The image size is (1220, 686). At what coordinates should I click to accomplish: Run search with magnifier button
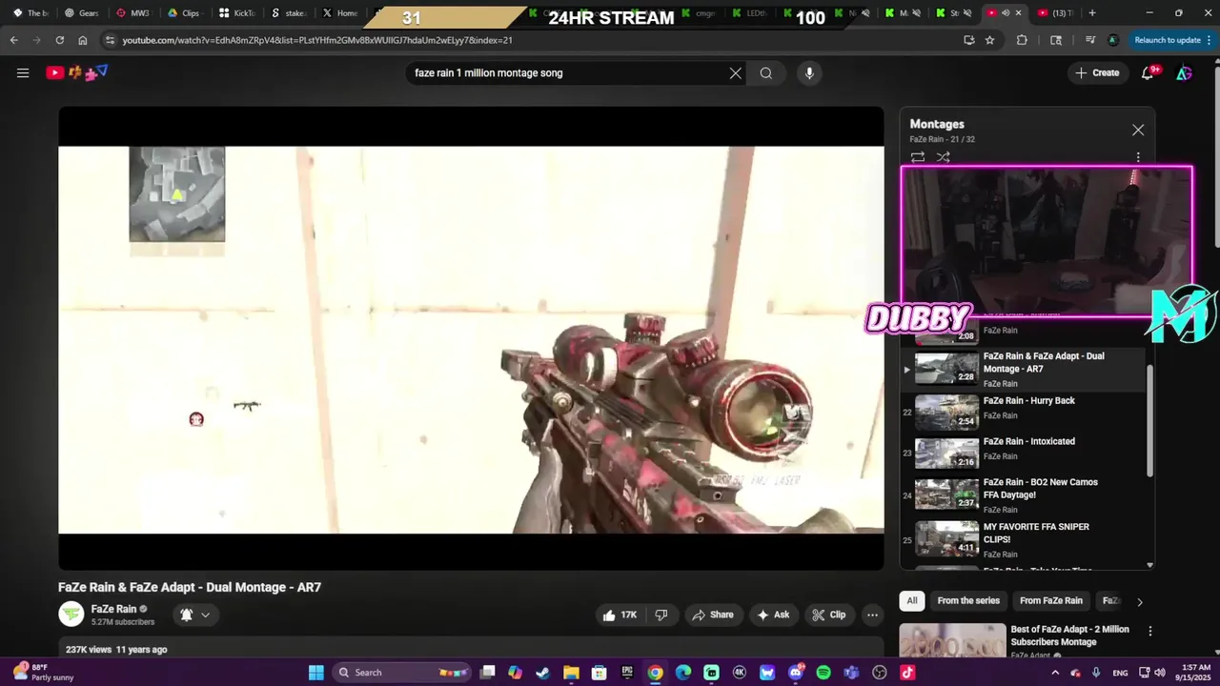(765, 73)
